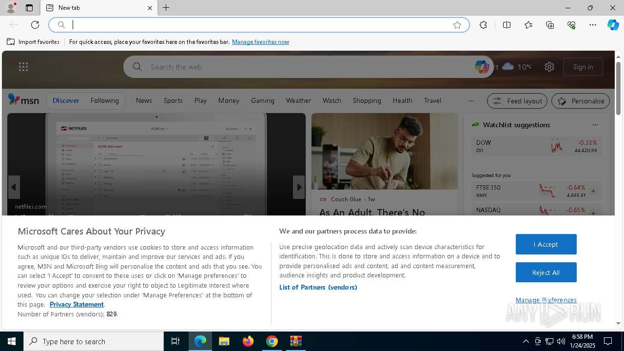Open Browser essentials icon
Image resolution: width=624 pixels, height=351 pixels.
pos(571,25)
